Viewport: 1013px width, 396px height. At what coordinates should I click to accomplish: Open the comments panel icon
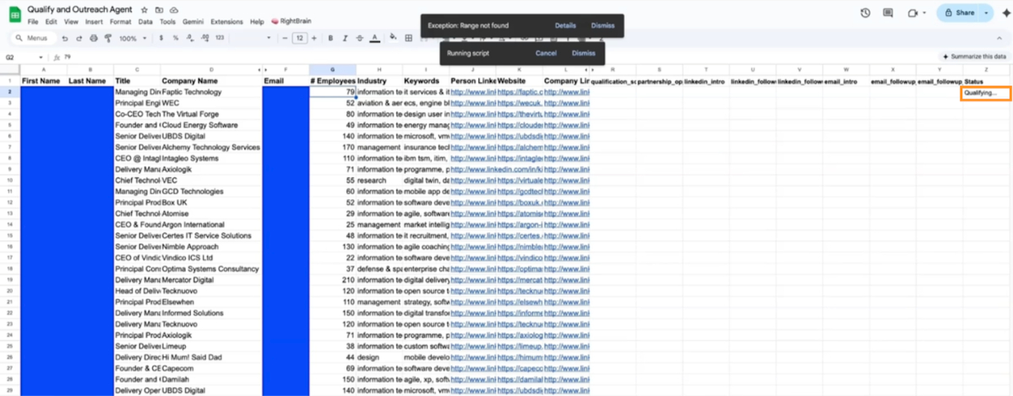(888, 13)
